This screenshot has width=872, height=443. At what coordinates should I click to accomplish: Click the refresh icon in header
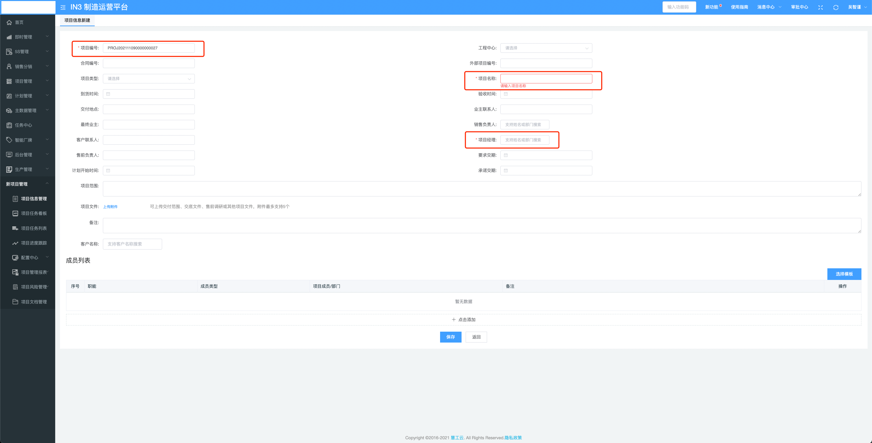pyautogui.click(x=836, y=7)
